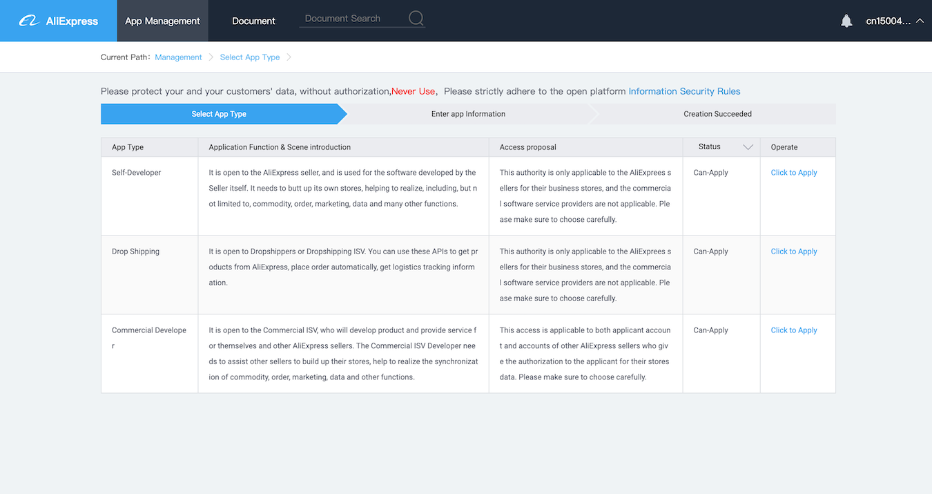Image resolution: width=932 pixels, height=494 pixels.
Task: Click the breadcrumb arrow after Management
Action: (211, 57)
